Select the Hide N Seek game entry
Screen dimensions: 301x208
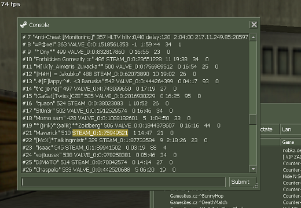tap(292, 176)
